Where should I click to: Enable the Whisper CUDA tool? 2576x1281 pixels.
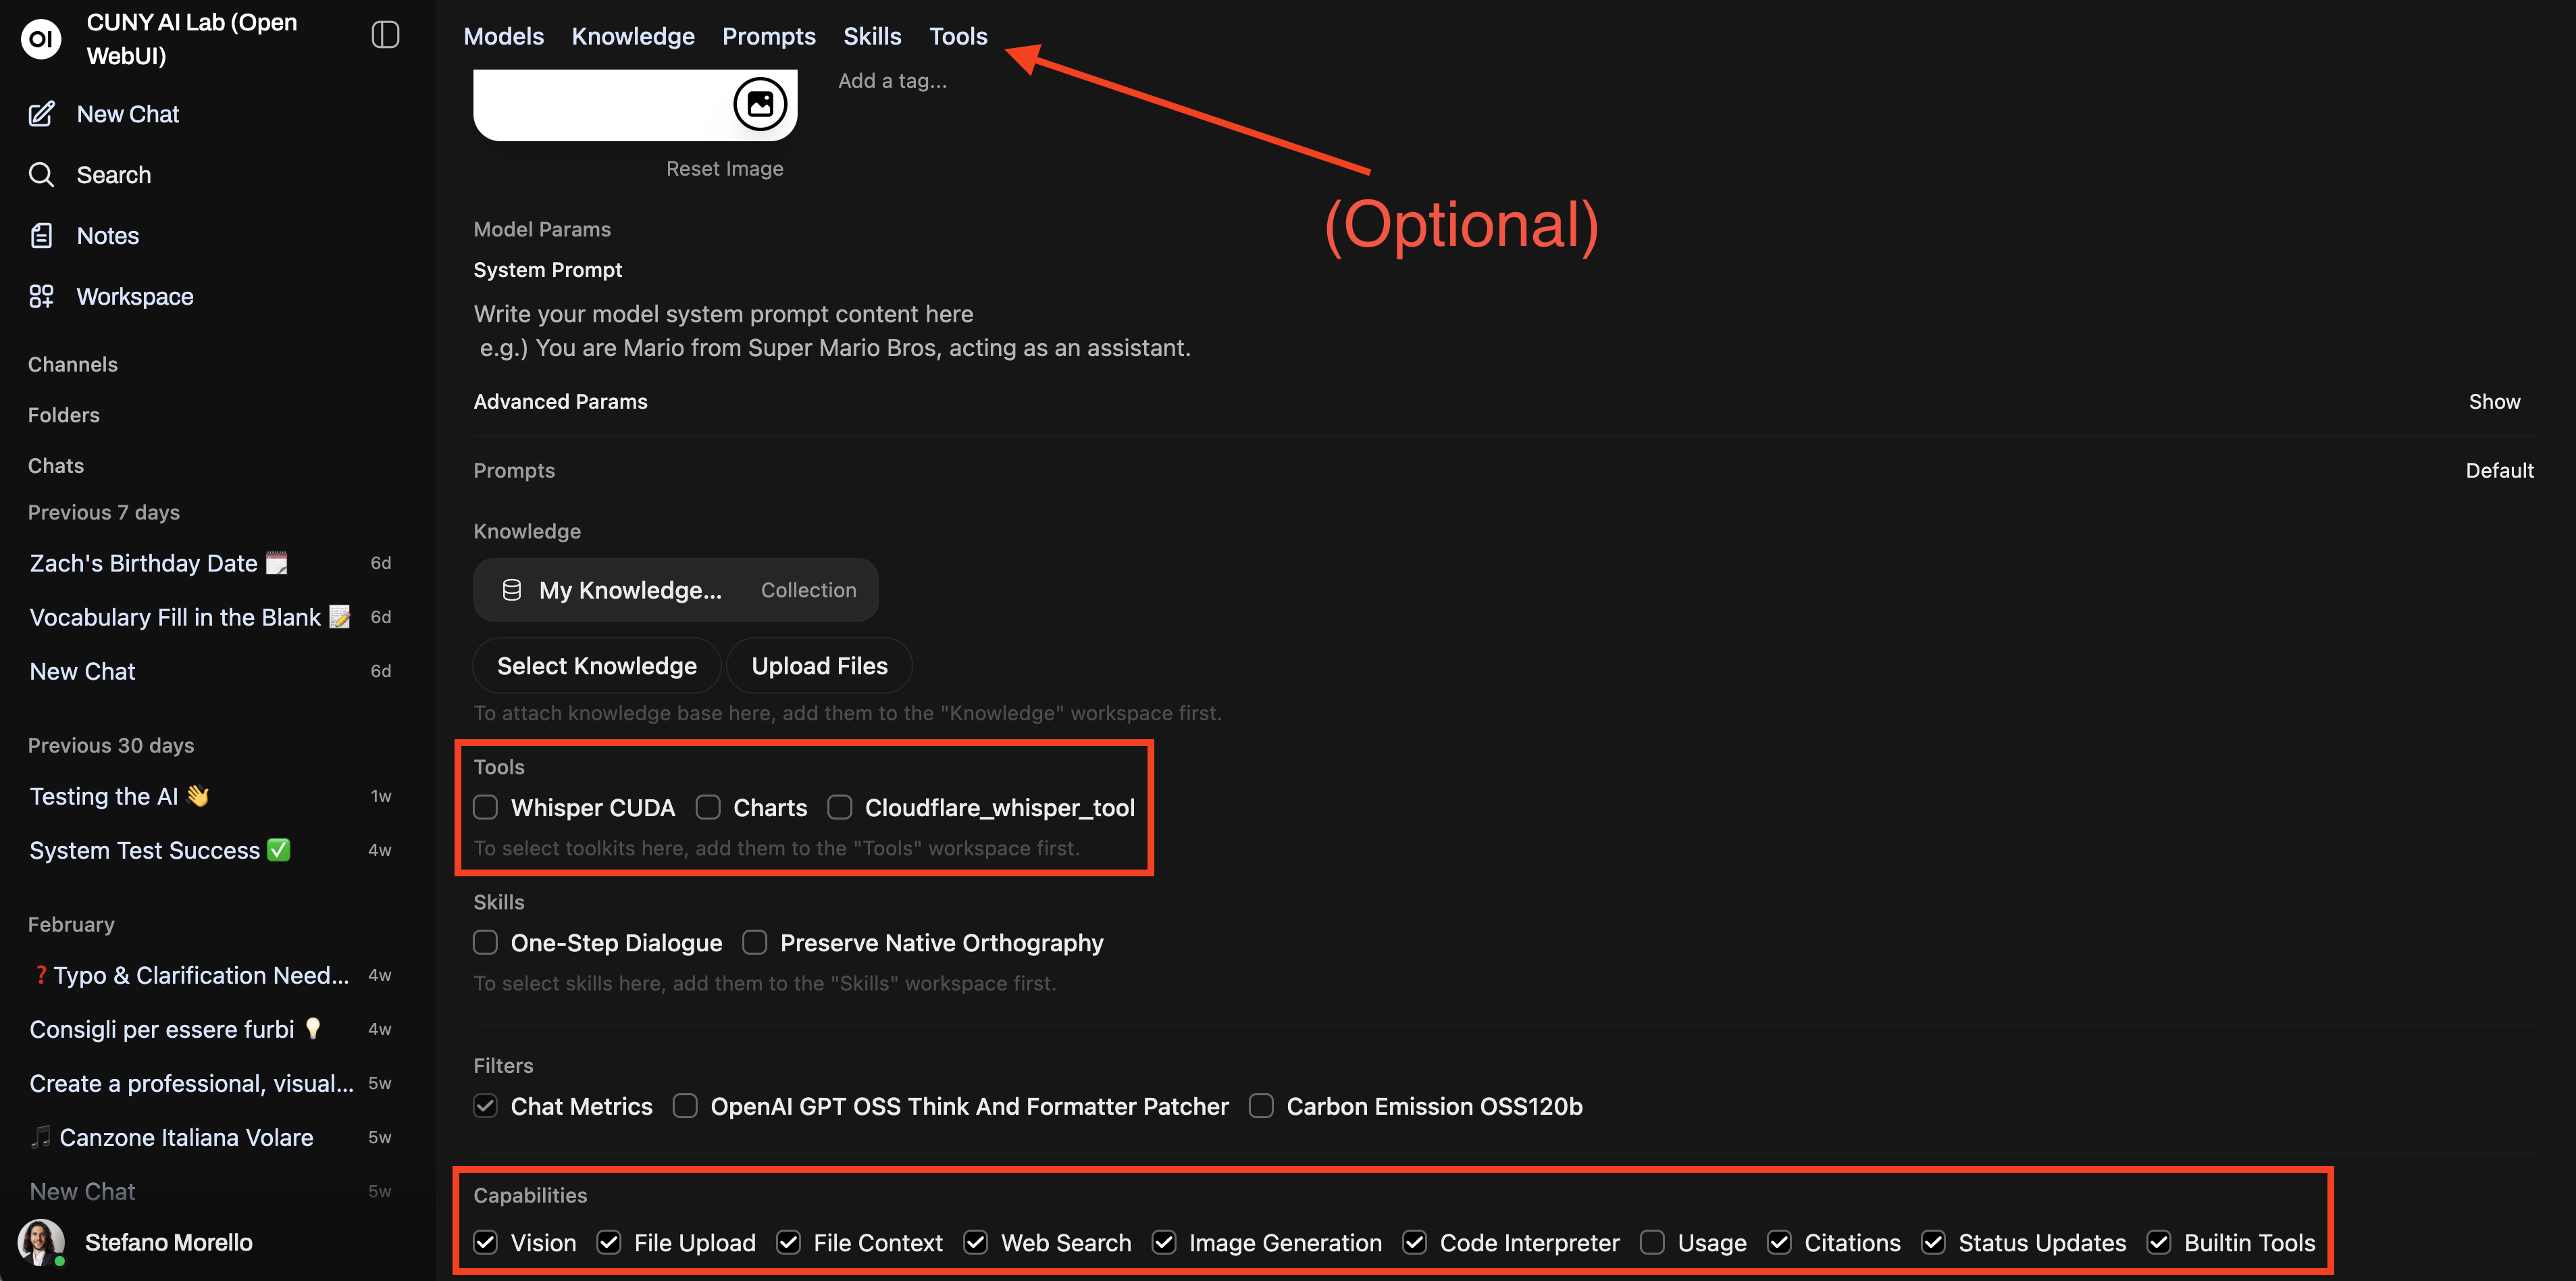(486, 807)
